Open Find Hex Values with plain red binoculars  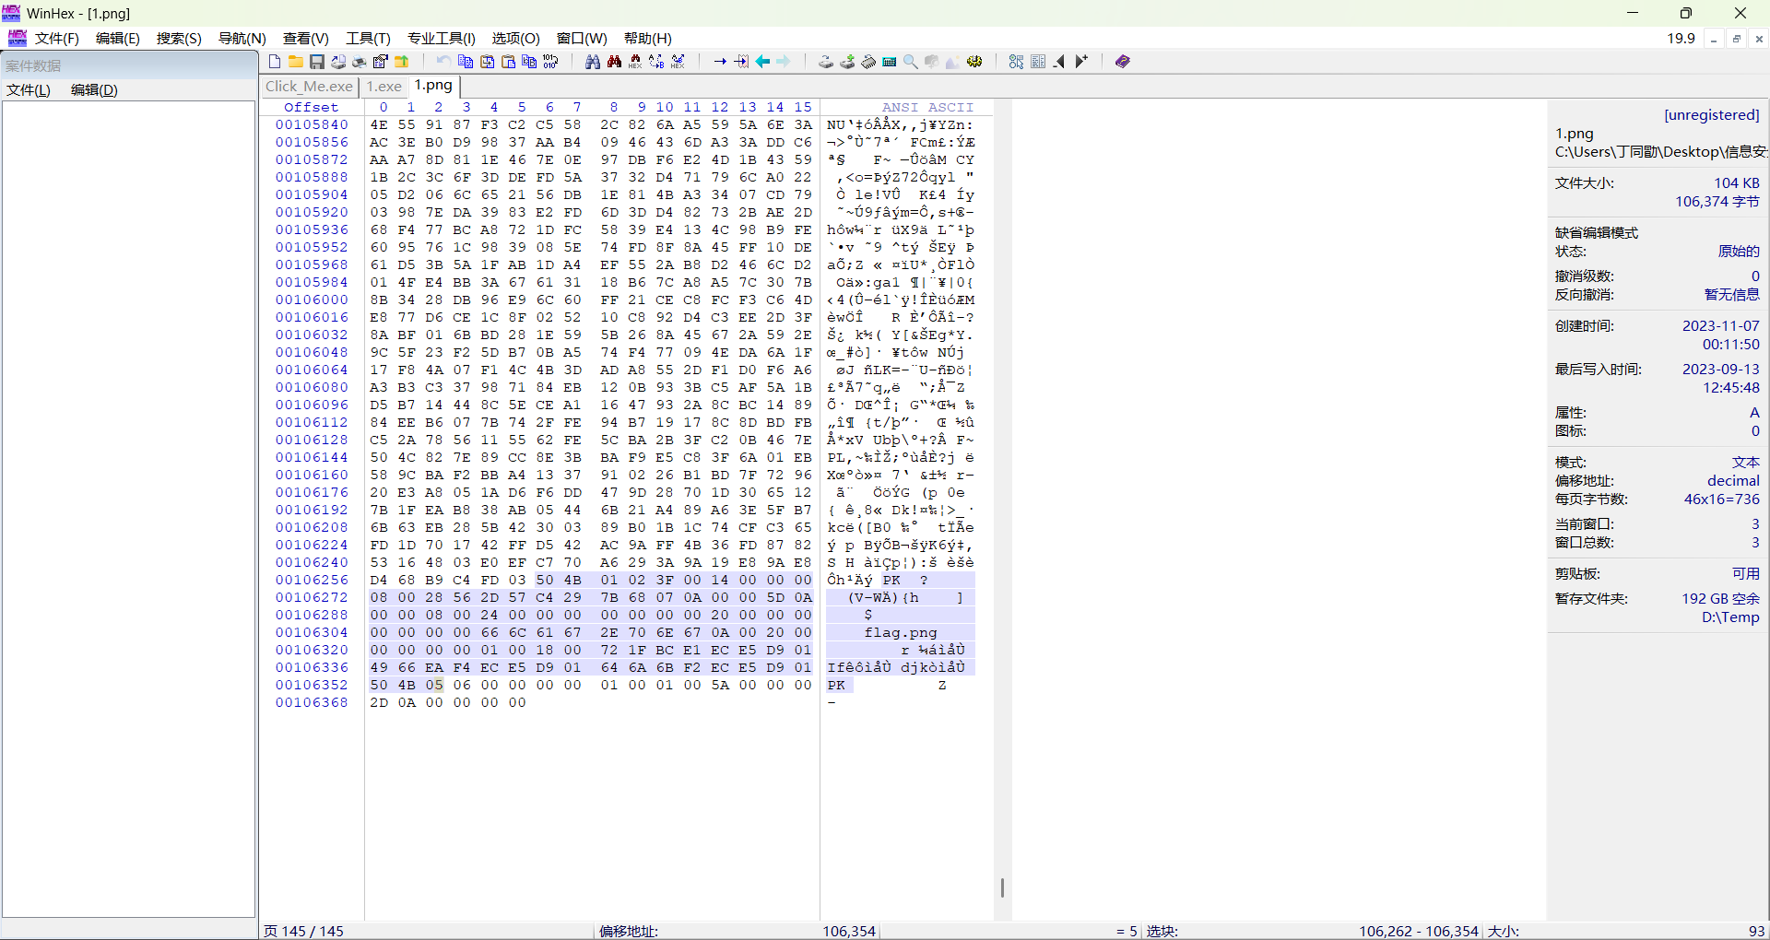pos(614,62)
